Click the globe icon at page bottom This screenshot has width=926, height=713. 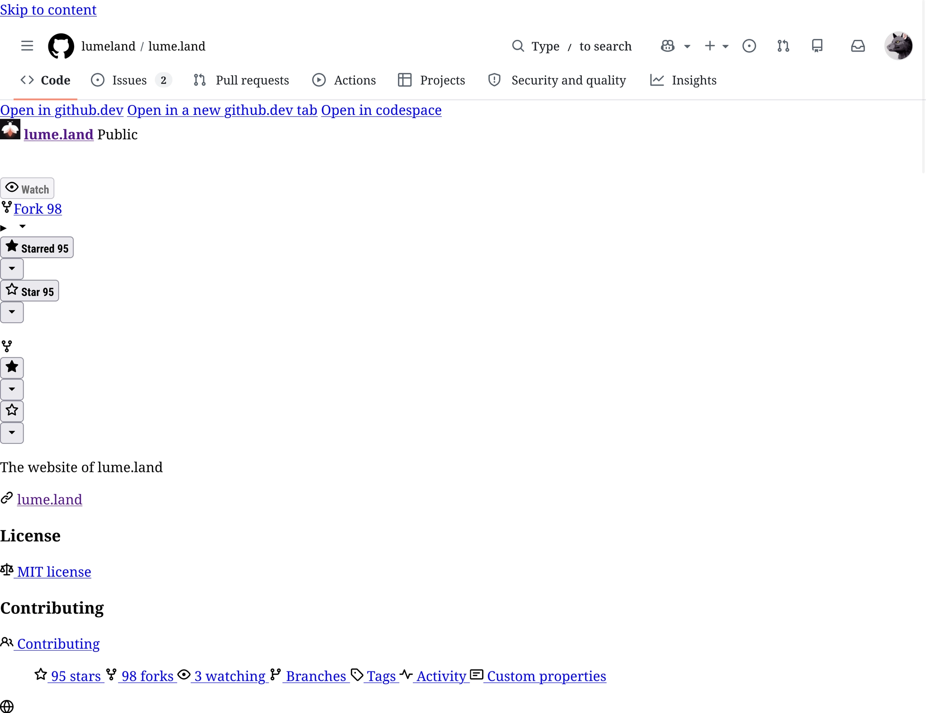tap(7, 706)
